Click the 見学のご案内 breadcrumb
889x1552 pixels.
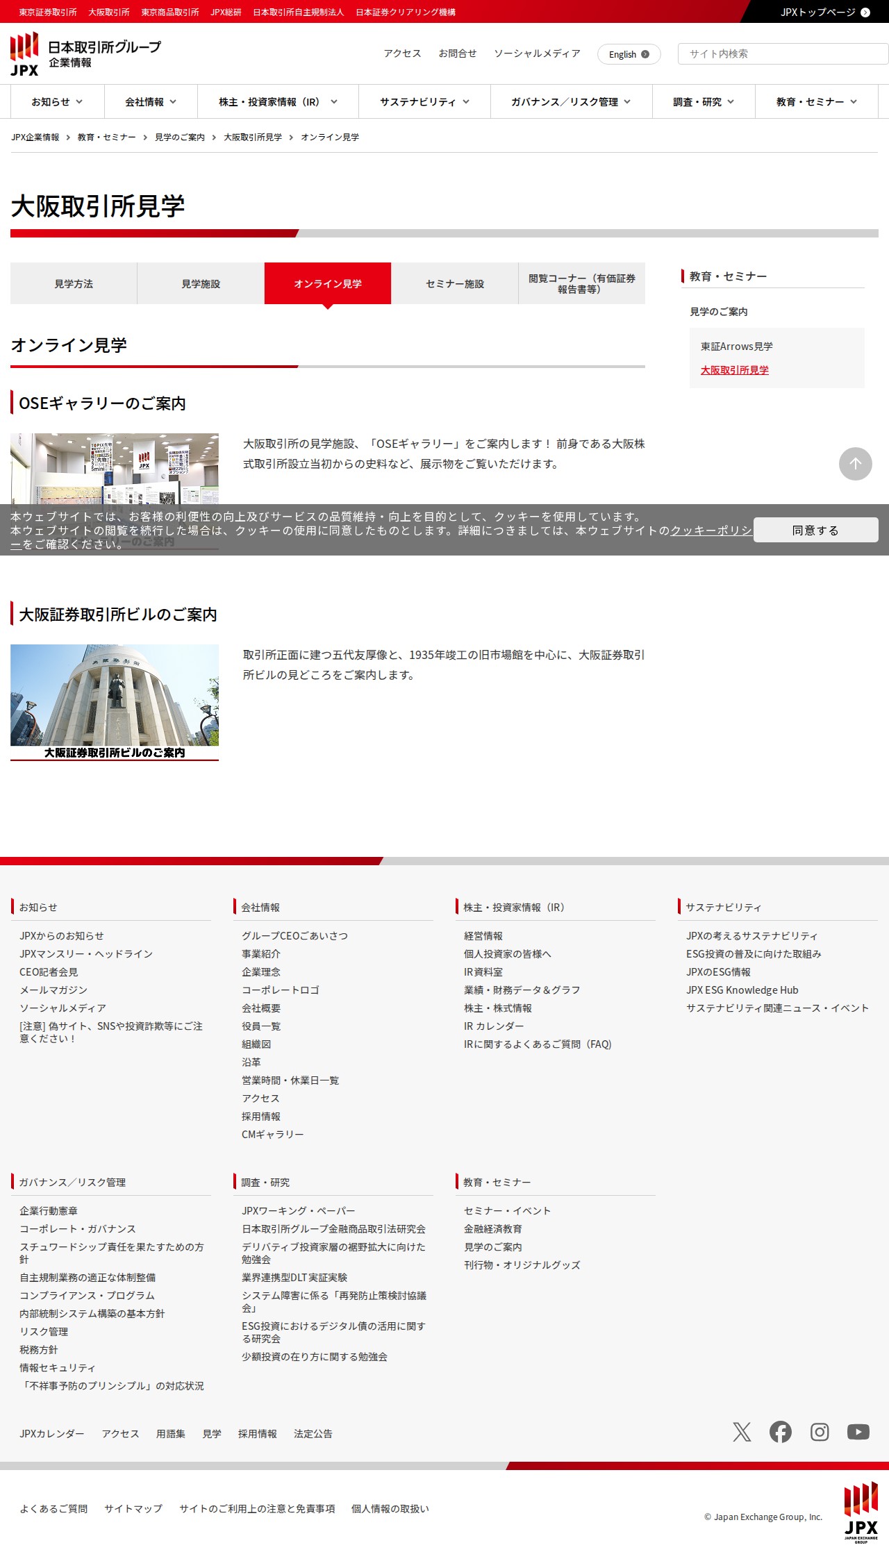point(180,137)
